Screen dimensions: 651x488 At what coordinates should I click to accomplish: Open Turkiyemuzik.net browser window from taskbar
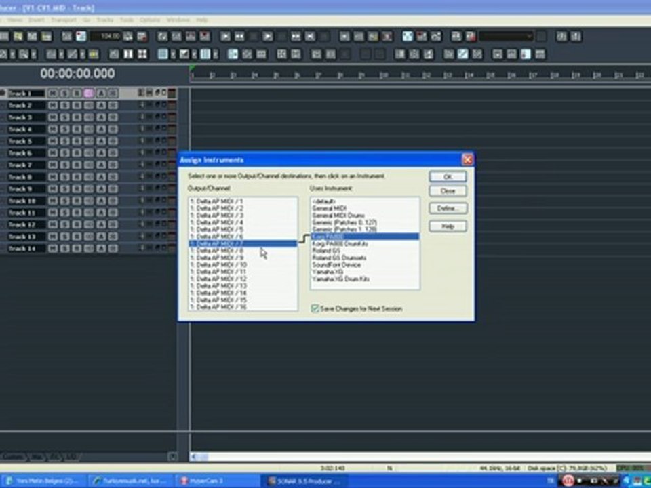coord(131,481)
